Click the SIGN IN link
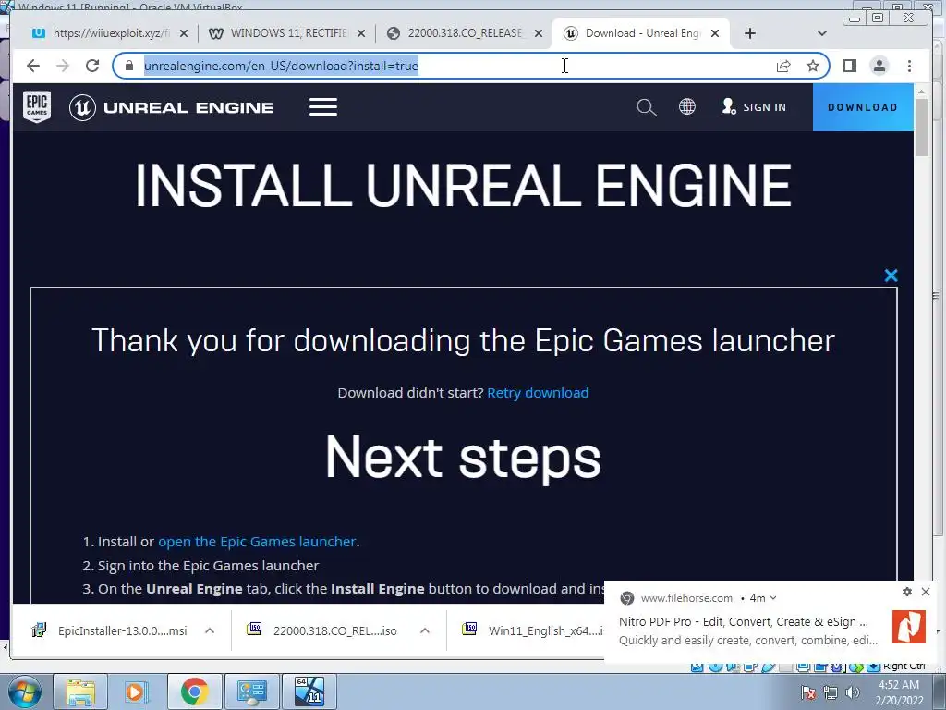The image size is (946, 710). pos(754,107)
